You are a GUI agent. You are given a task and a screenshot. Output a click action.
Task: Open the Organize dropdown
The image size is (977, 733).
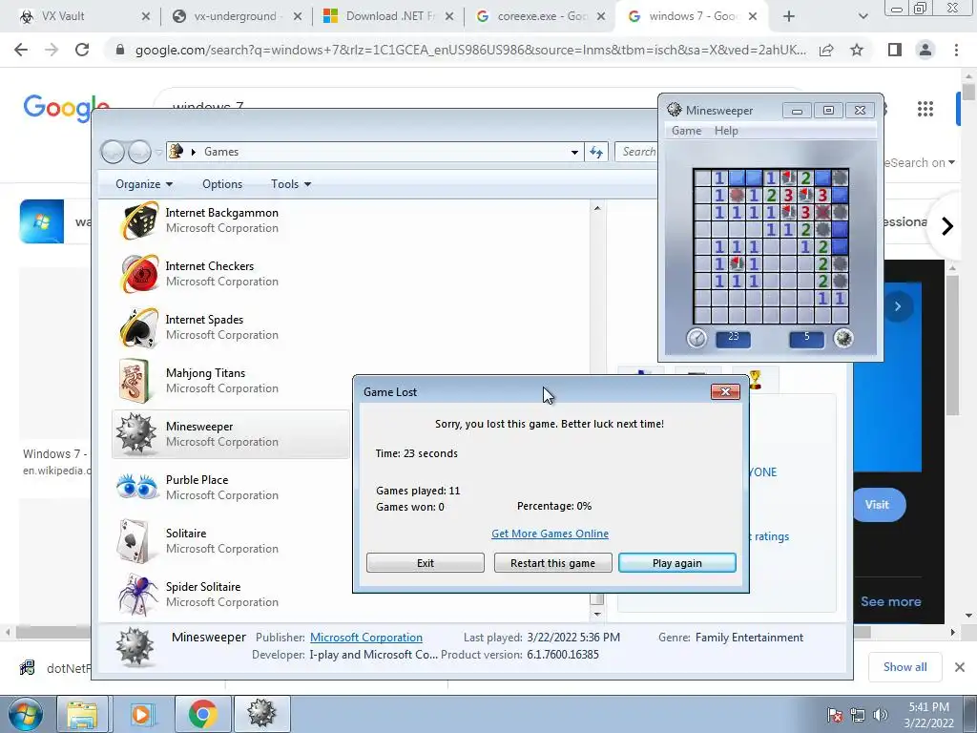(144, 184)
